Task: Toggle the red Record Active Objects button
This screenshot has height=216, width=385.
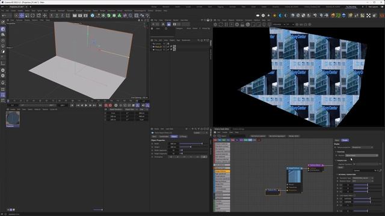Action: (x=106, y=106)
